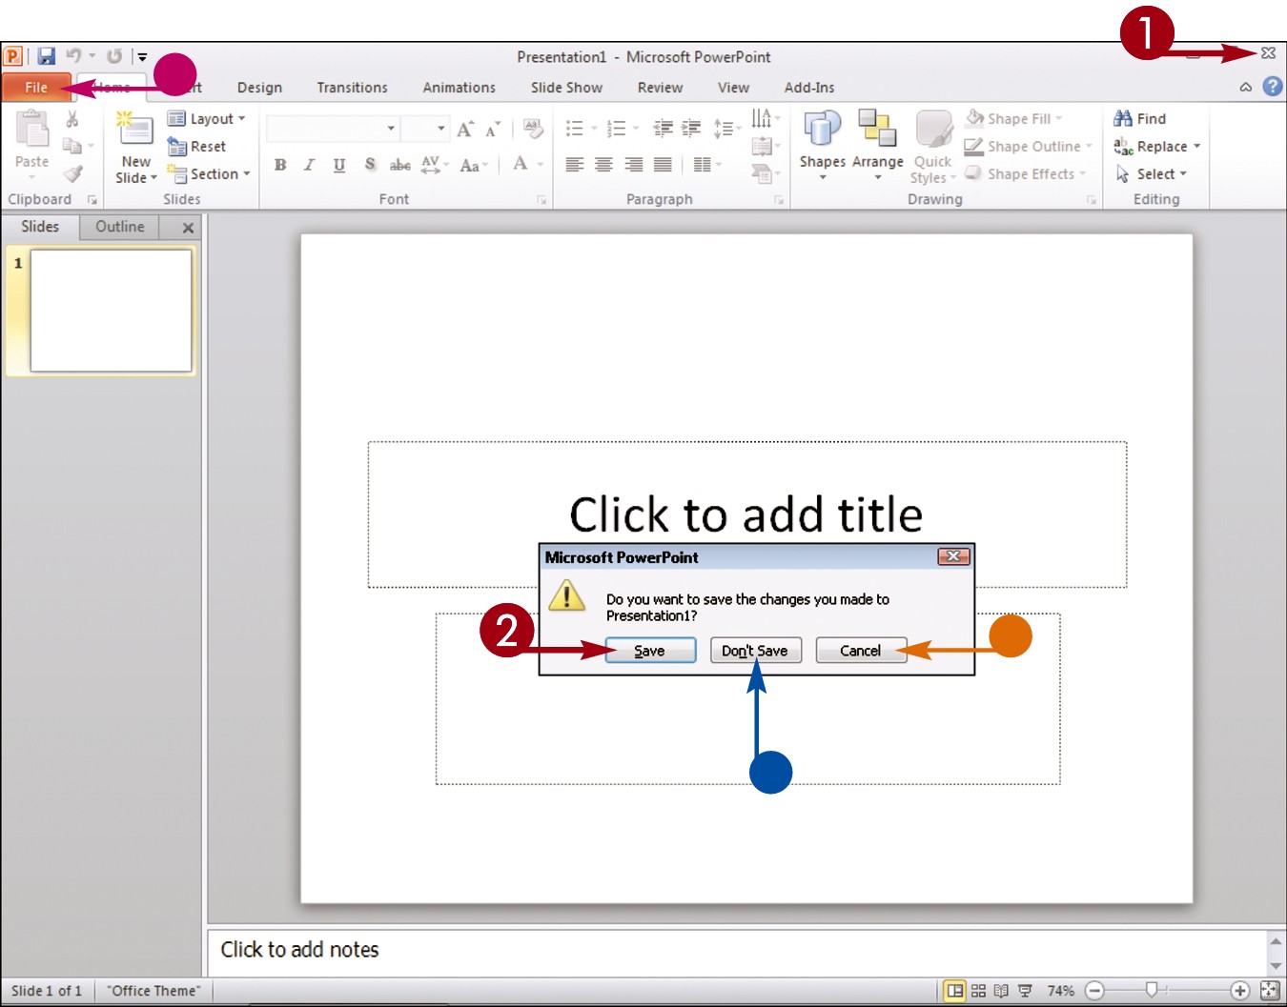Open Shape Fill dropdown
The image size is (1287, 1007).
(1014, 119)
